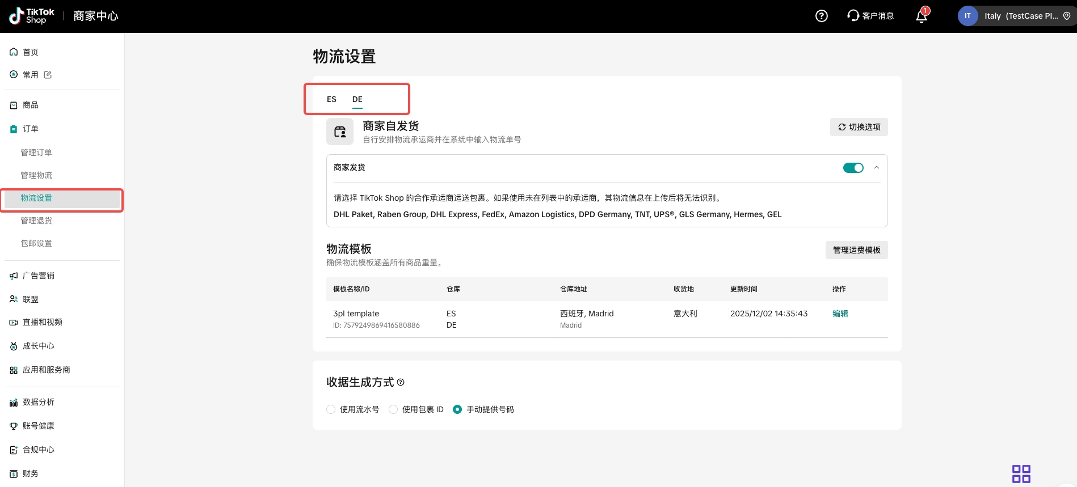This screenshot has height=487, width=1077.
Task: Toggle the 商家发货 switch off
Action: 853,168
